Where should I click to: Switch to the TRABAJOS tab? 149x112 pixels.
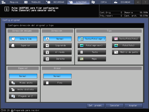[33, 2]
